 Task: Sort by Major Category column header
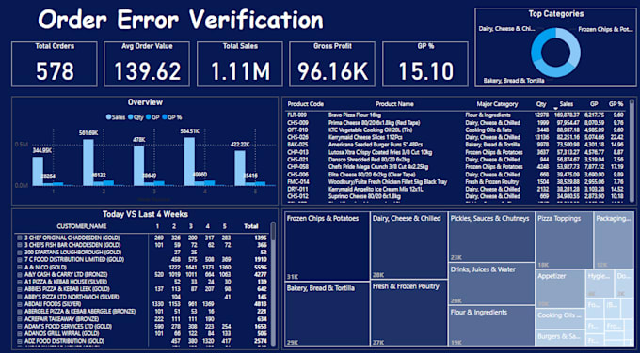[497, 104]
